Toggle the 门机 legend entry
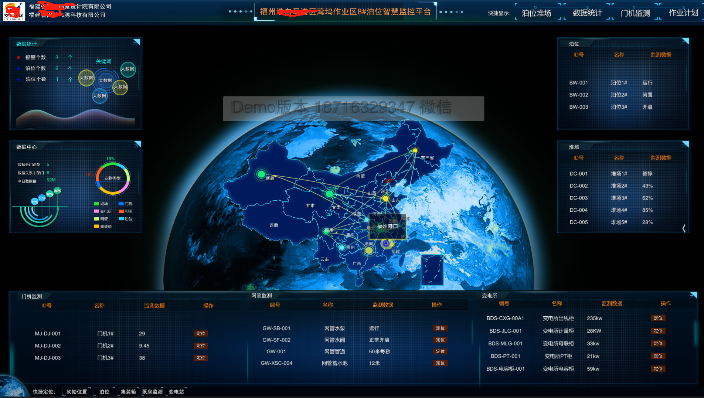The width and height of the screenshot is (704, 398). coord(125,204)
